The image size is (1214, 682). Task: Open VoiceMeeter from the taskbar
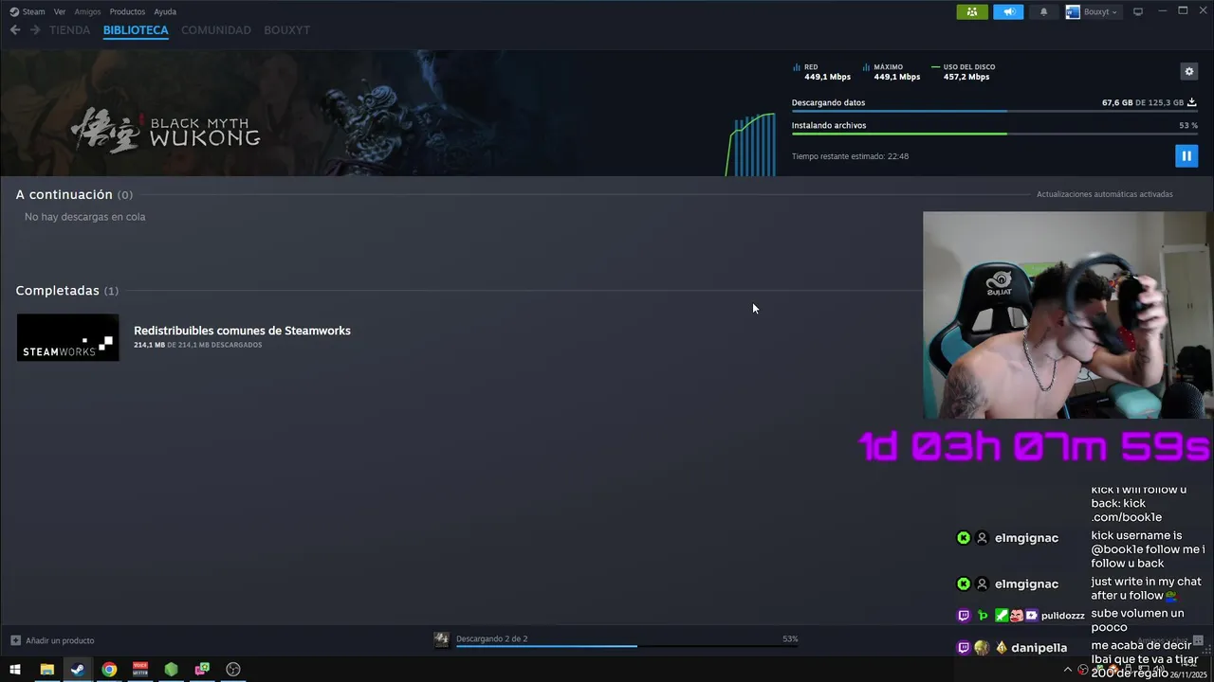pos(140,670)
